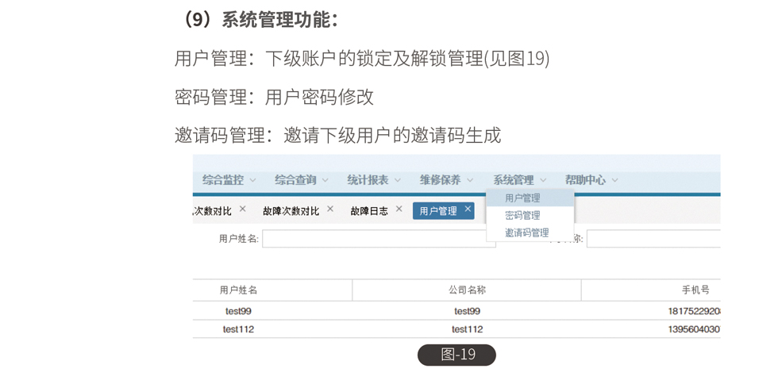Close the partially visible 次数对比 tab
Viewport: 778px width, 384px height.
pyautogui.click(x=243, y=209)
